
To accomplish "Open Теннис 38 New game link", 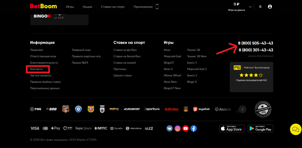I will (x=197, y=56).
